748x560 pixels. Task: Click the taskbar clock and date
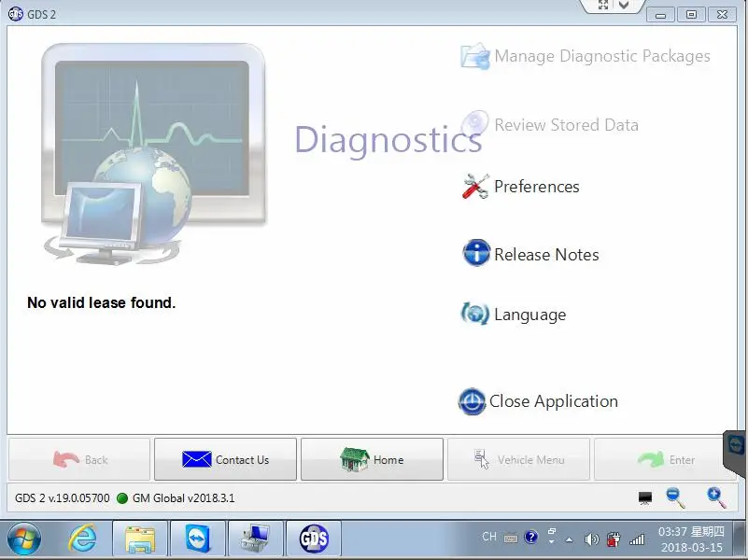pos(691,539)
